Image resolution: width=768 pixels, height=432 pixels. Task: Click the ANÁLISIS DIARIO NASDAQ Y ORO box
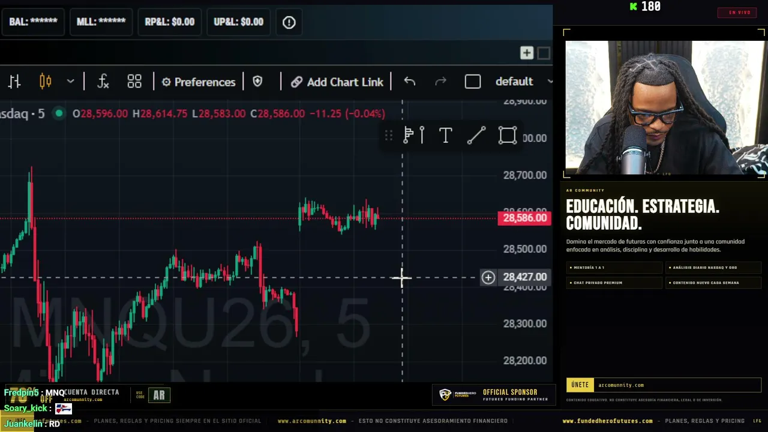click(x=713, y=268)
